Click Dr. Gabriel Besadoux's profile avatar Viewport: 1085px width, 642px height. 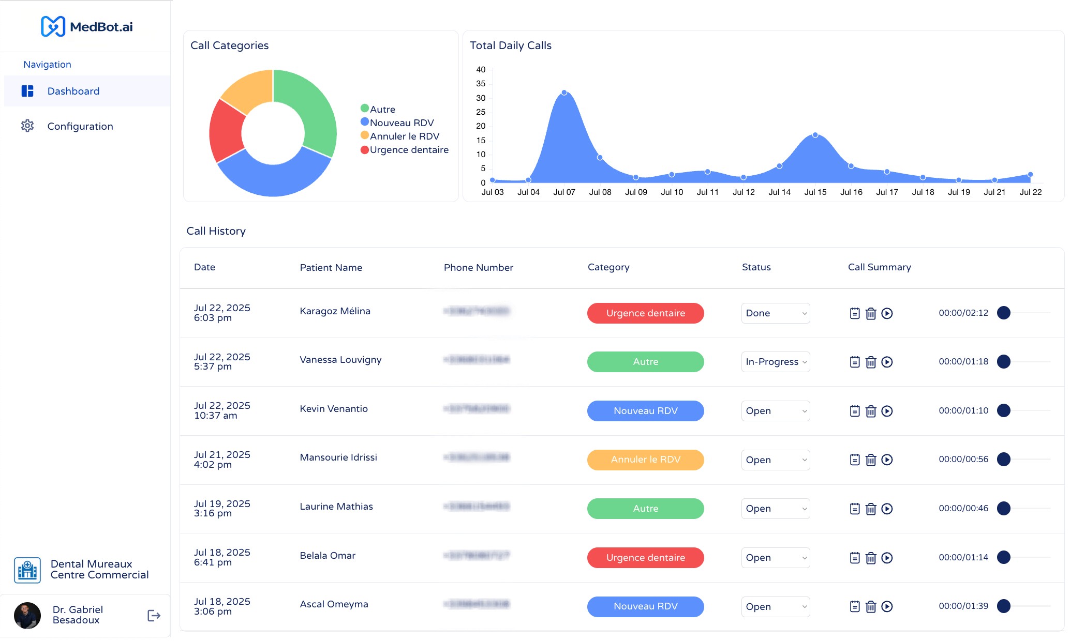(28, 615)
